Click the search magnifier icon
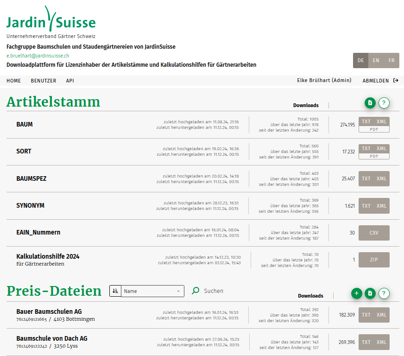 point(196,291)
